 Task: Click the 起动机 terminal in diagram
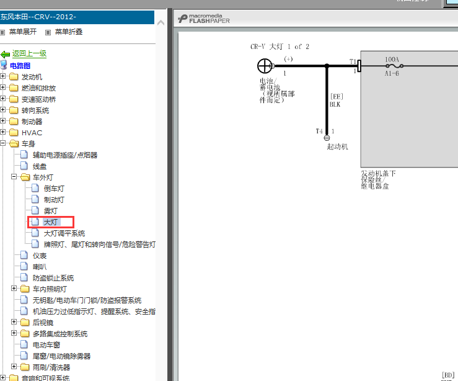[x=327, y=138]
